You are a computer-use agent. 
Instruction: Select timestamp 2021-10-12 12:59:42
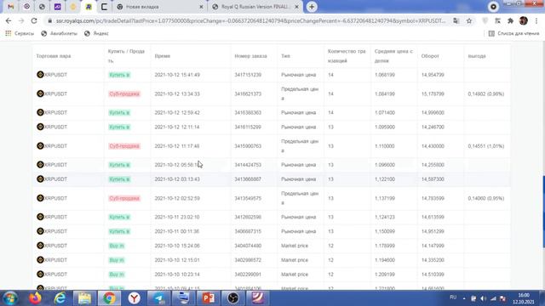pyautogui.click(x=177, y=112)
